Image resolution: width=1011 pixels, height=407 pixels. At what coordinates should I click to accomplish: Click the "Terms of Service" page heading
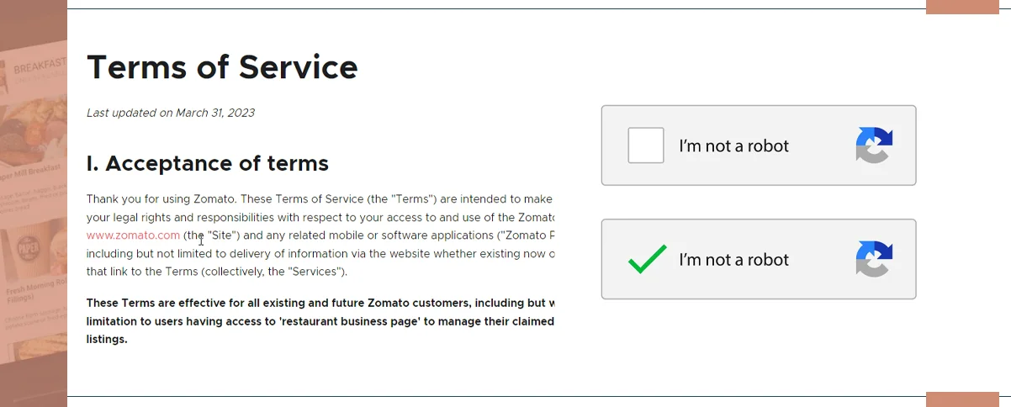pyautogui.click(x=222, y=66)
